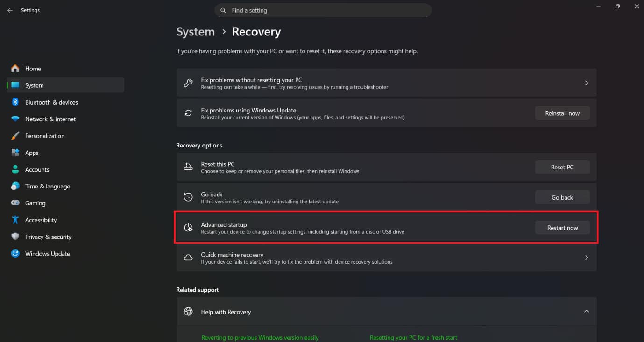The image size is (644, 342).
Task: Go to Accessibility settings
Action: tap(41, 220)
